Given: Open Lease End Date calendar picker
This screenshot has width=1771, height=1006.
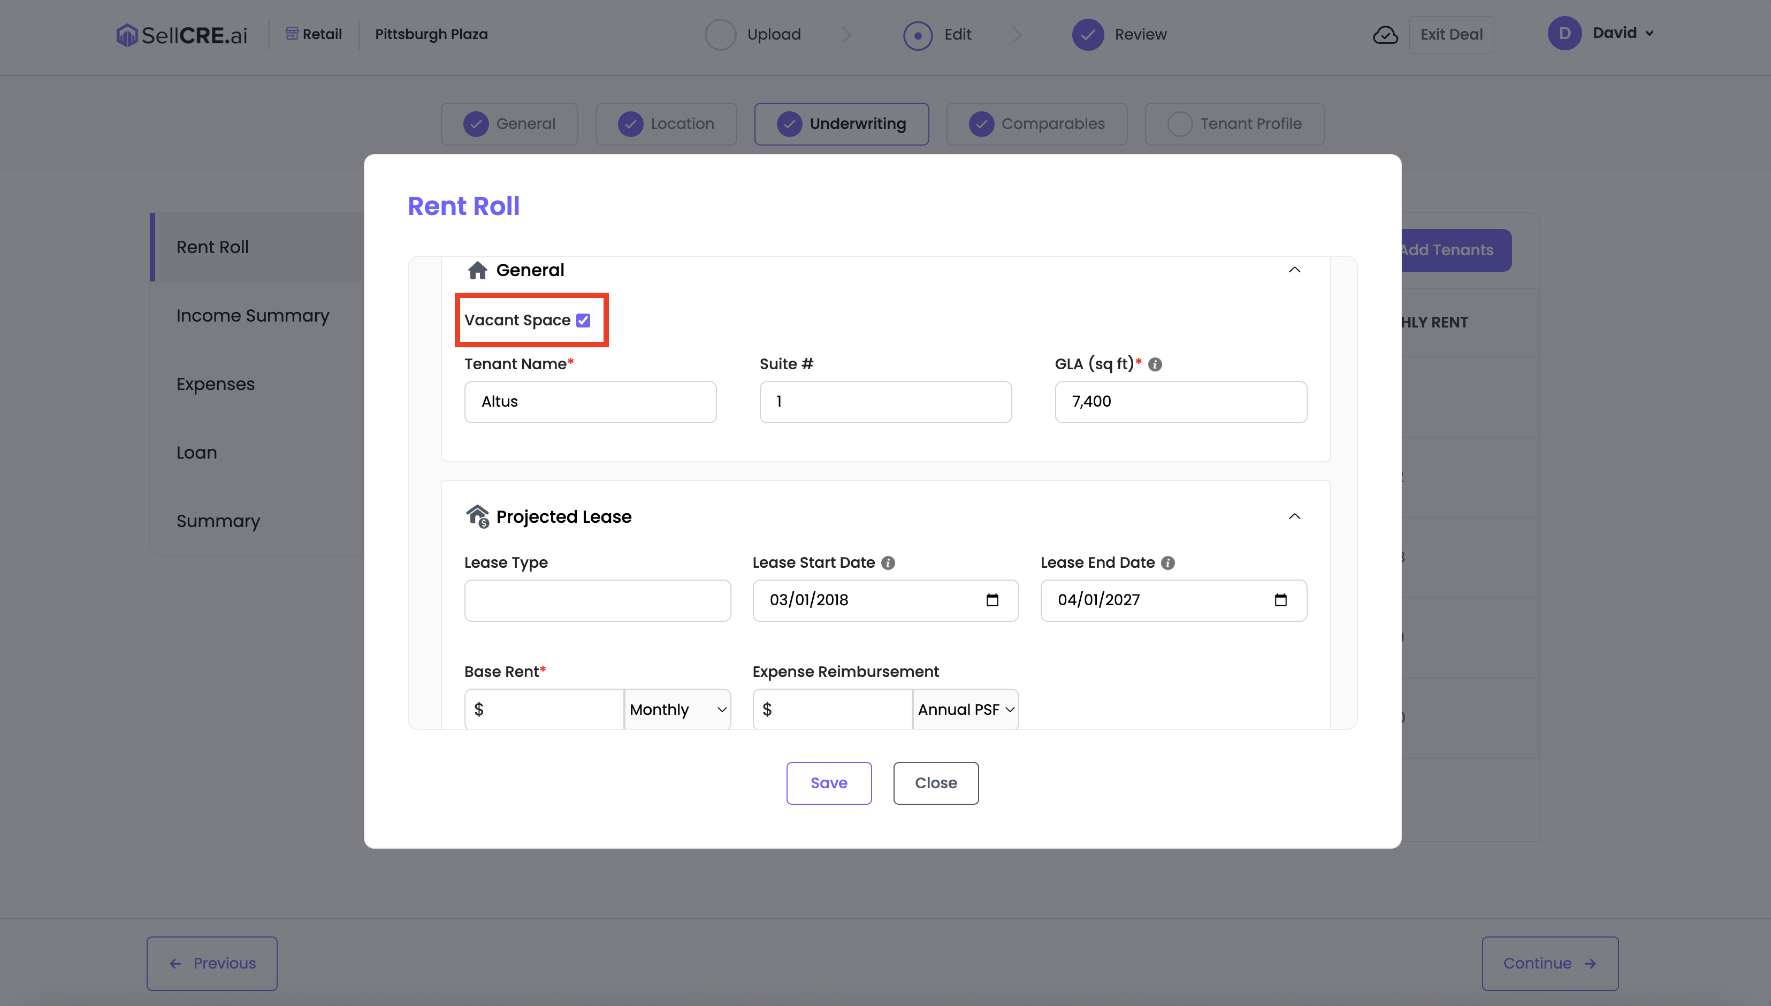Looking at the screenshot, I should pyautogui.click(x=1280, y=600).
